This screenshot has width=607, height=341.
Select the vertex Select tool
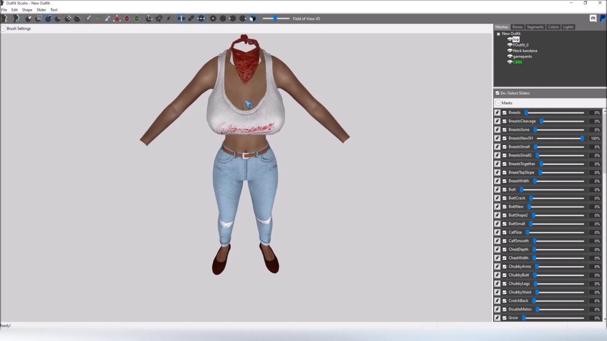coord(28,18)
